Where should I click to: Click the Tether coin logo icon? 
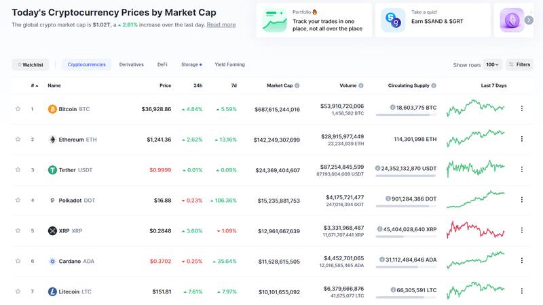click(52, 170)
